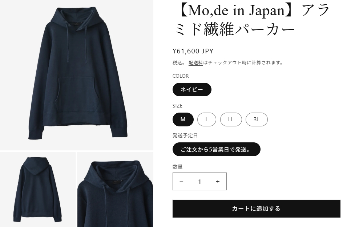Choose the ネイビー color option
This screenshot has width=347, height=227.
[192, 90]
